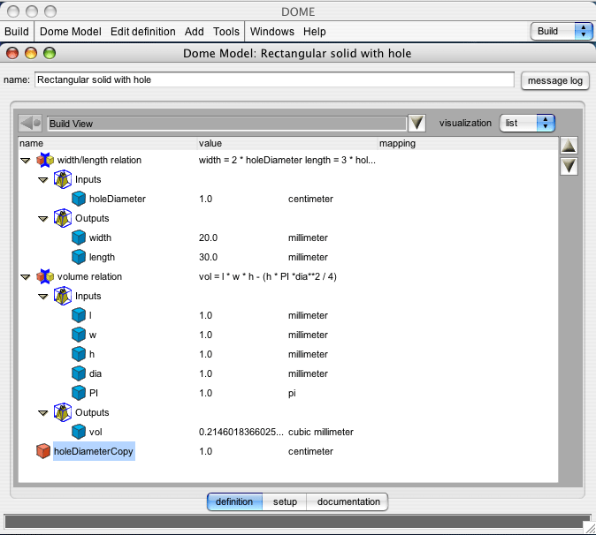Collapse Inputs under width/length relation
This screenshot has height=535, width=596.
point(43,180)
